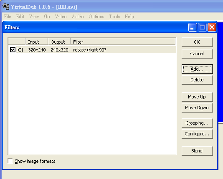Enable Show image formats checkbox
The height and width of the screenshot is (179, 223).
coord(10,161)
